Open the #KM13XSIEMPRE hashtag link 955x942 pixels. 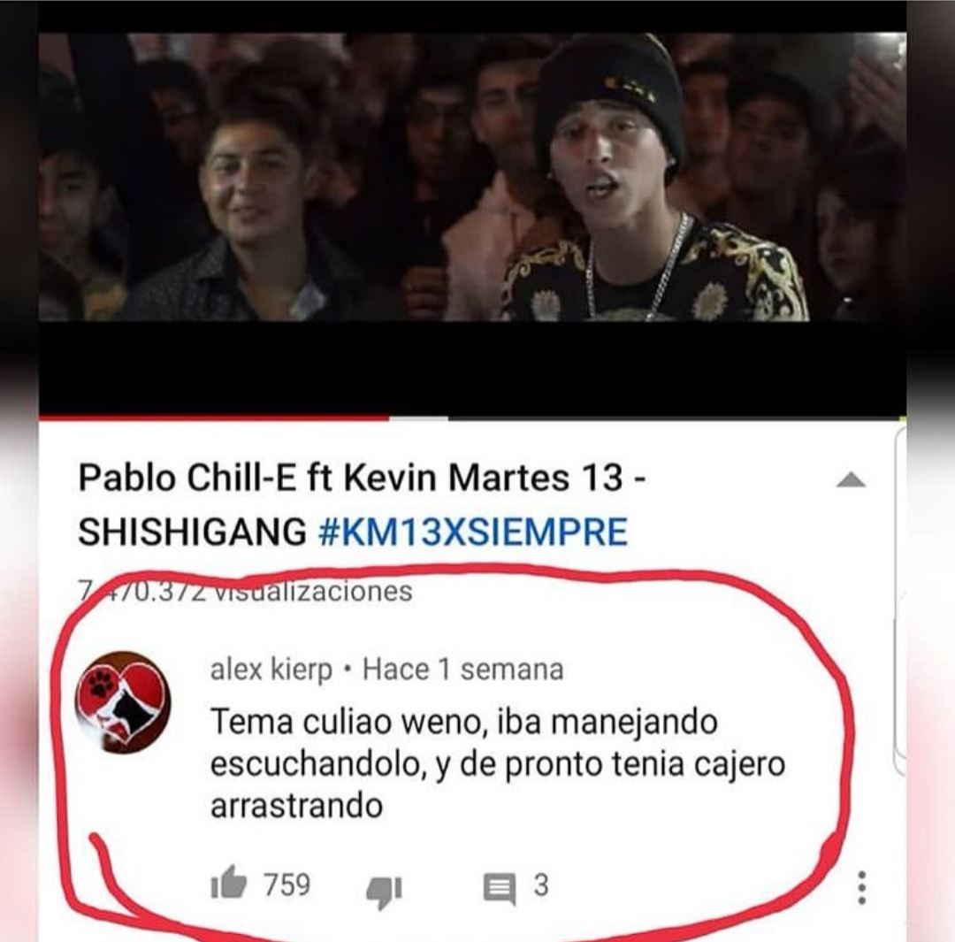472,532
